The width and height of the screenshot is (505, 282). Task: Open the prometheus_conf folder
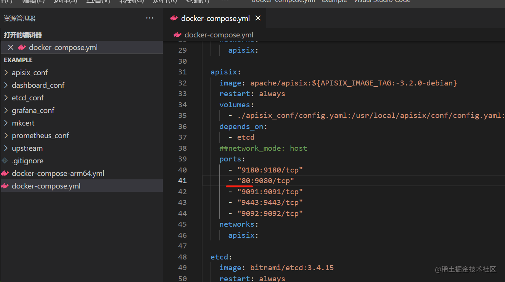[x=40, y=135]
